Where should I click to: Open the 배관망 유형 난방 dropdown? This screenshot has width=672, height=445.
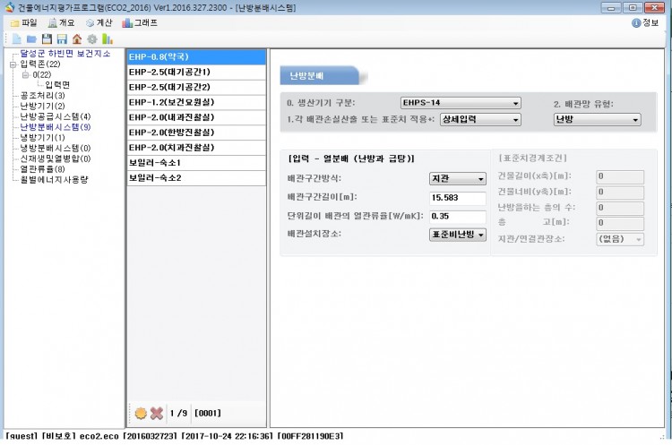tap(596, 119)
